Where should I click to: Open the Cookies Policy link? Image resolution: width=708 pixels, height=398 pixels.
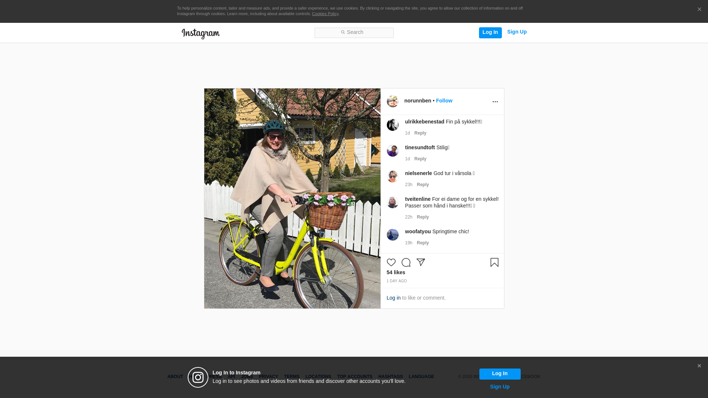pyautogui.click(x=325, y=14)
